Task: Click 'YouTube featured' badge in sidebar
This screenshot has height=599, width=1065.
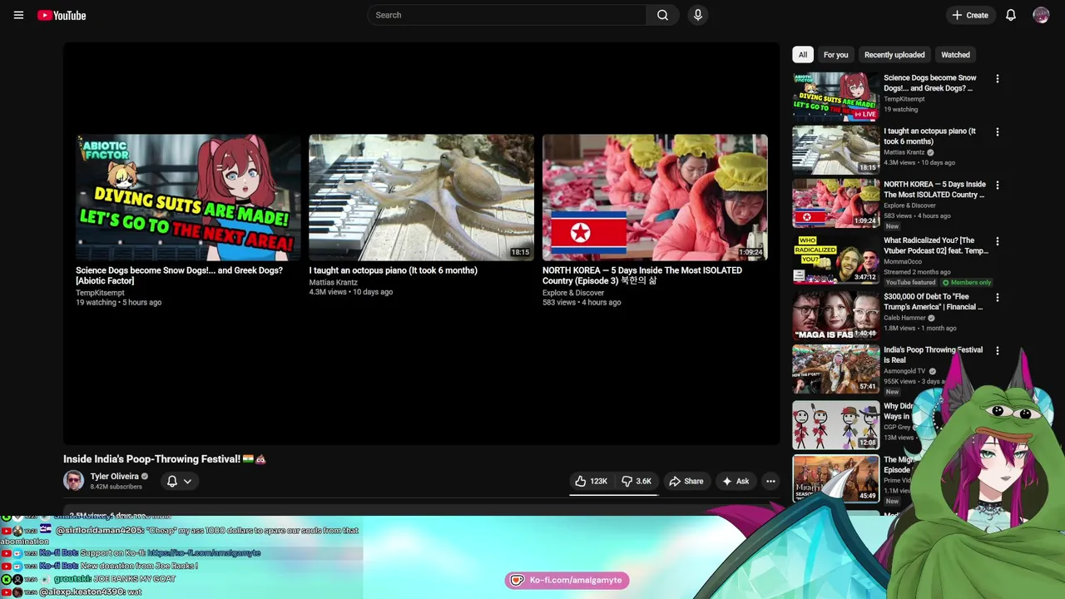Action: (x=910, y=282)
